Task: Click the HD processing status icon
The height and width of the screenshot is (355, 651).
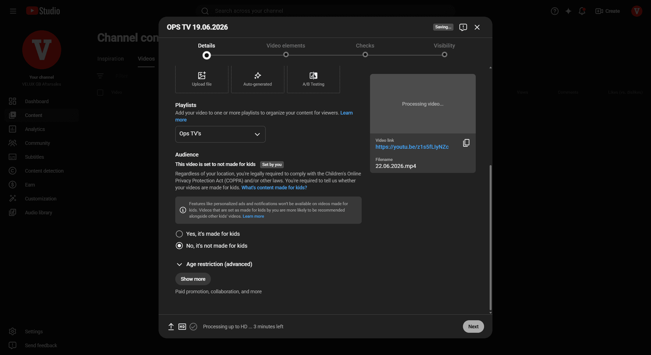Action: (182, 327)
